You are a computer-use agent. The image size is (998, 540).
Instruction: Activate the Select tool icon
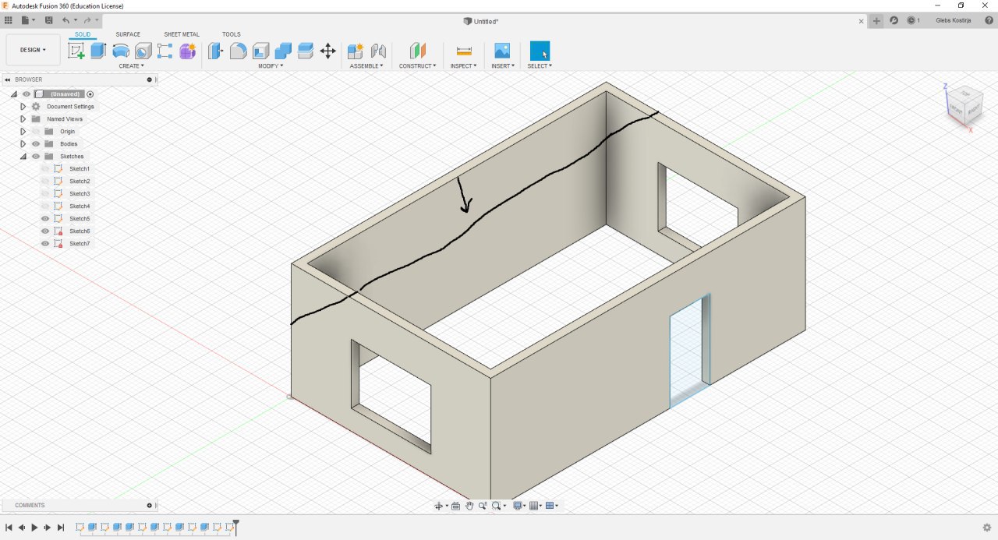pyautogui.click(x=540, y=51)
